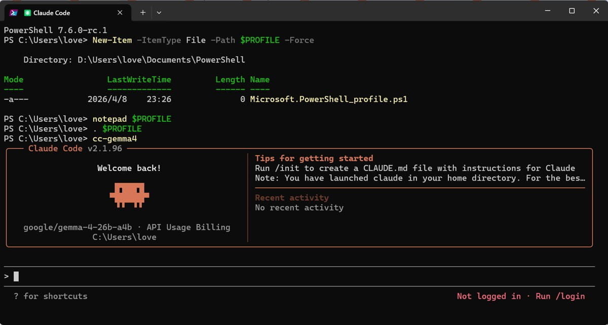This screenshot has height=325, width=608.
Task: Click 'Not logged in · Run /login' text
Action: click(x=521, y=296)
